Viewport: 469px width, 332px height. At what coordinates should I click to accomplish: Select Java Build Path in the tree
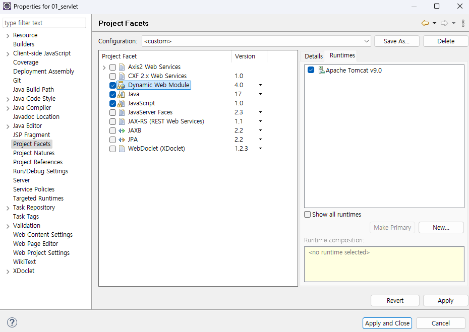33,89
